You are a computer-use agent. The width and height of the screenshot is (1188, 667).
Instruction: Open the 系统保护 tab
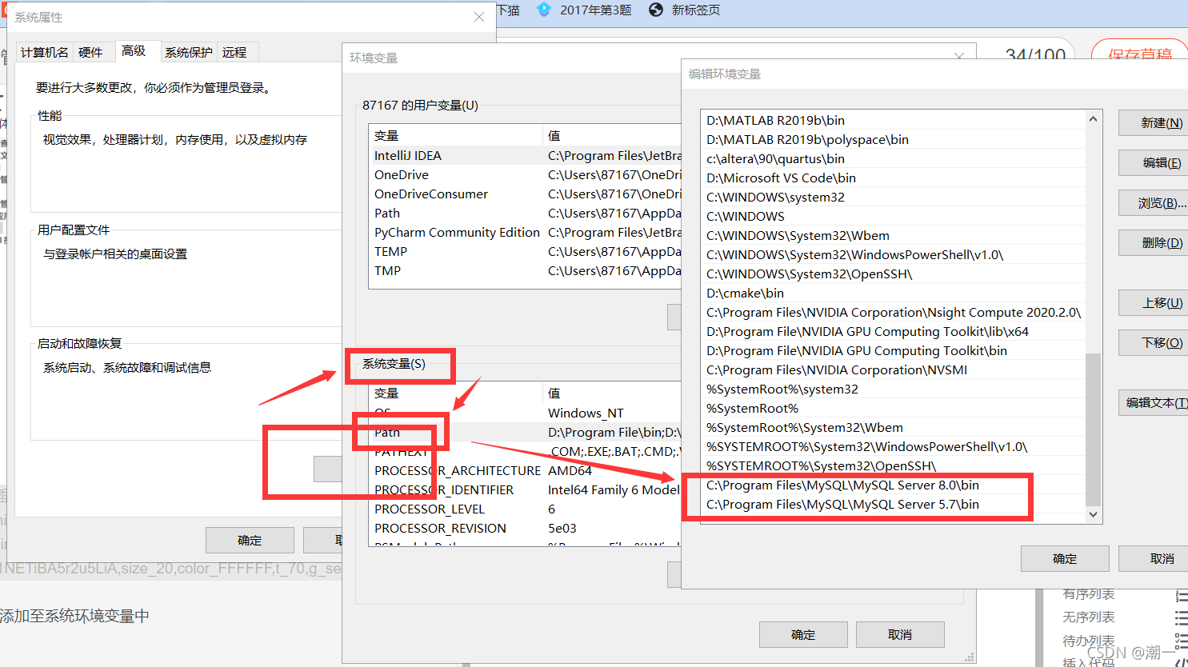coord(189,53)
